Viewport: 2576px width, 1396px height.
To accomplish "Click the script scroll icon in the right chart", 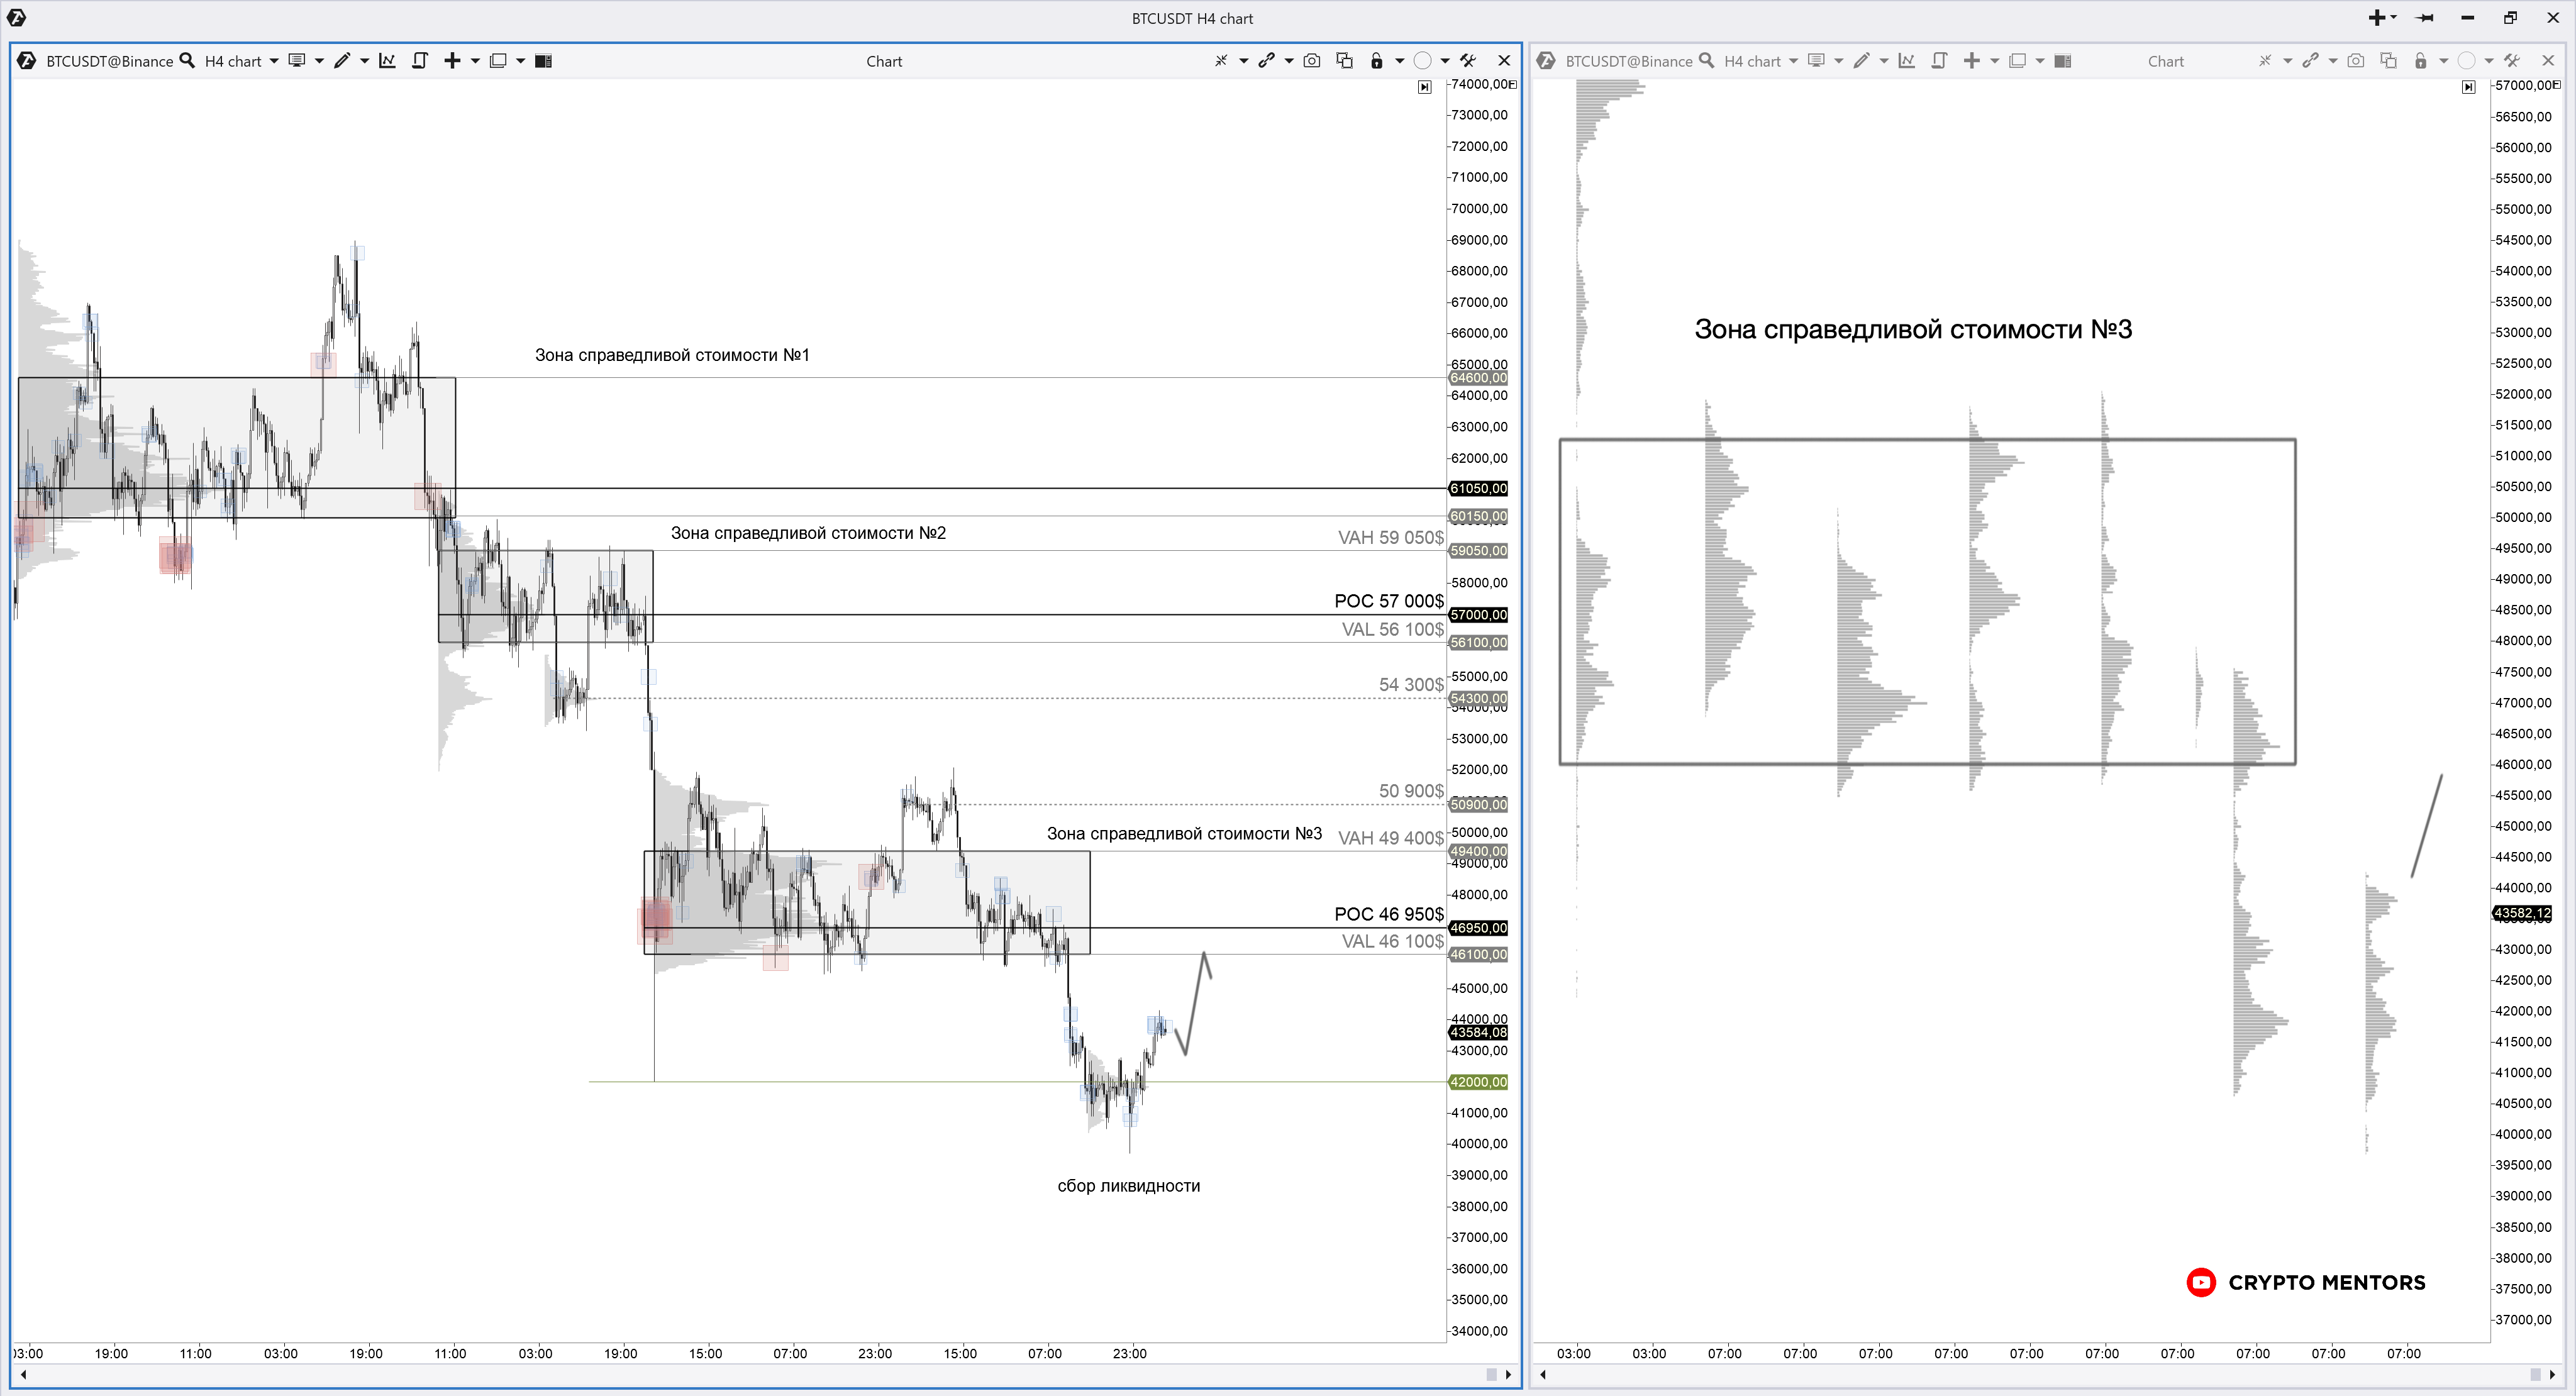I will coord(1939,61).
